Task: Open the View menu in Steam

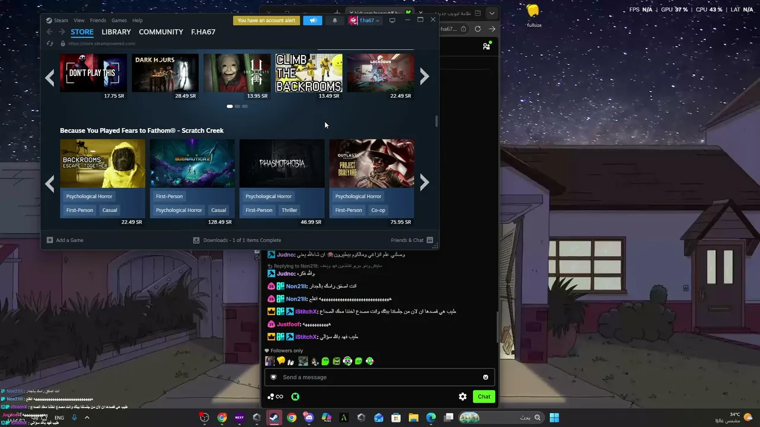Action: (x=79, y=20)
